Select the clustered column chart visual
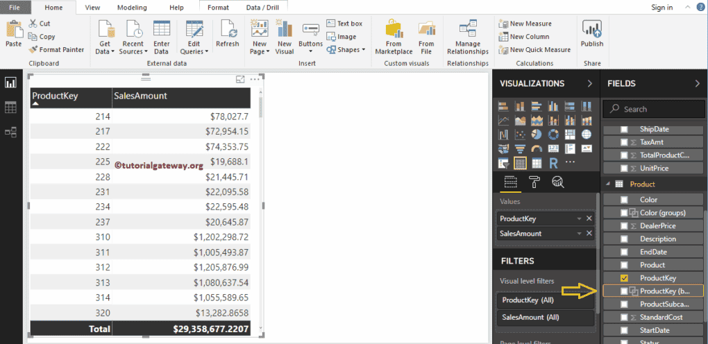Image resolution: width=708 pixels, height=344 pixels. pos(553,107)
